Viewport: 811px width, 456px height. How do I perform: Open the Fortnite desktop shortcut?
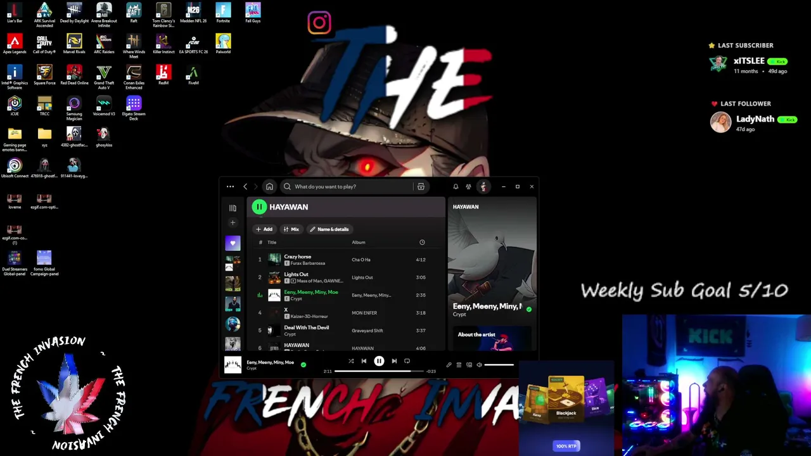(x=223, y=13)
